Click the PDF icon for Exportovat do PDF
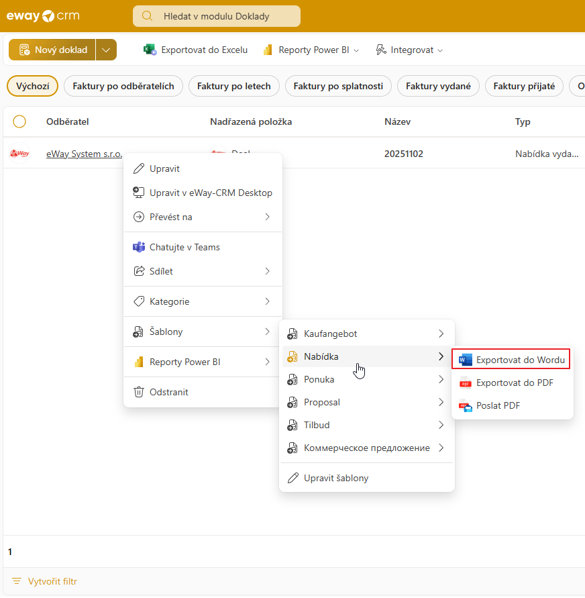 coord(465,383)
